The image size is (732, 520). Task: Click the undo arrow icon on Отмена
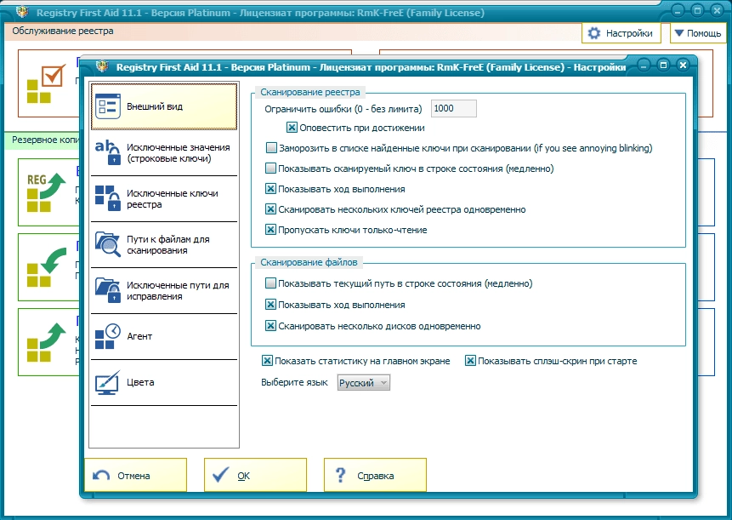point(101,476)
